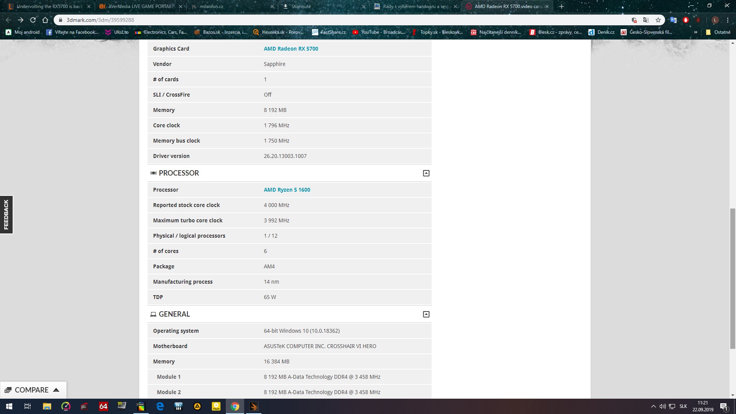Open Ulož.to bookmark
The width and height of the screenshot is (736, 414).
pyautogui.click(x=117, y=32)
